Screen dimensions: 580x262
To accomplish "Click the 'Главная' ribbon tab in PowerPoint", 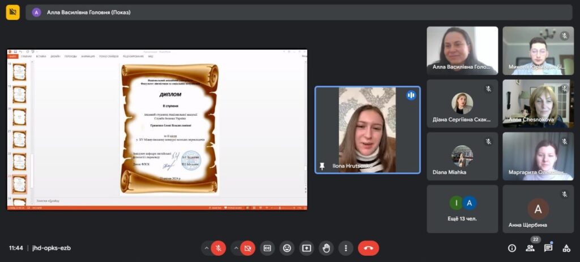I will 27,56.
